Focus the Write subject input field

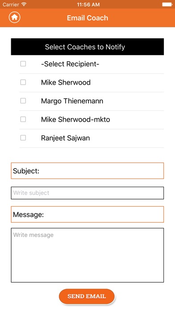tap(87, 193)
